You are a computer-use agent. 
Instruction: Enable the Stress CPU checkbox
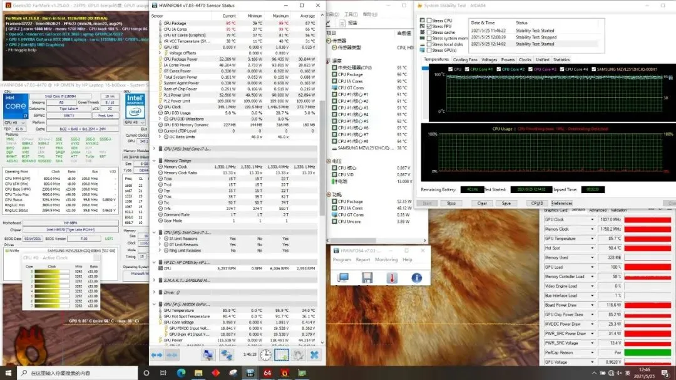click(x=429, y=20)
